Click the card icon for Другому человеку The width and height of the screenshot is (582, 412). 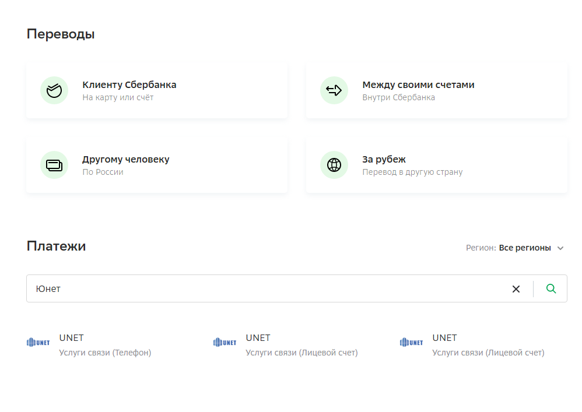point(54,165)
